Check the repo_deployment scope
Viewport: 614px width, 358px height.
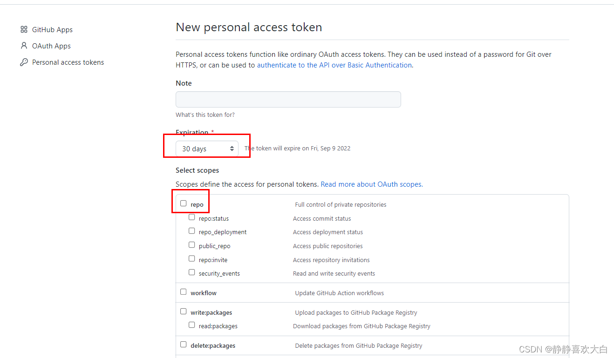coord(192,231)
